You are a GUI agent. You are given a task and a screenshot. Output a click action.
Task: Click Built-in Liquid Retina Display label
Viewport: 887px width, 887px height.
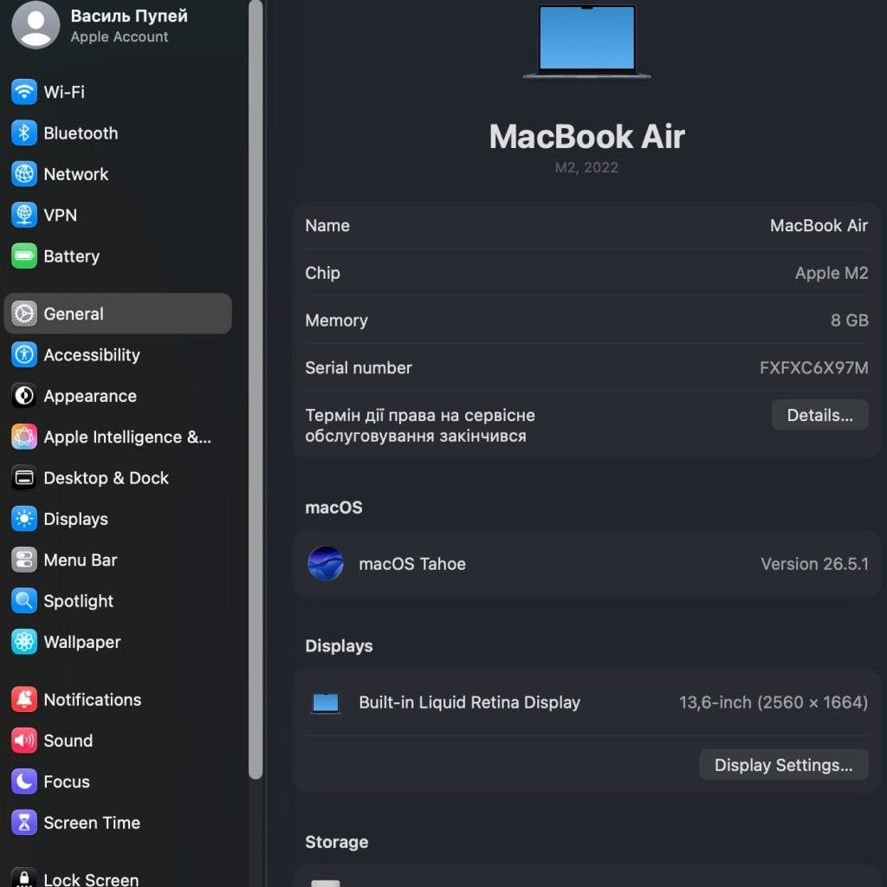pyautogui.click(x=469, y=702)
